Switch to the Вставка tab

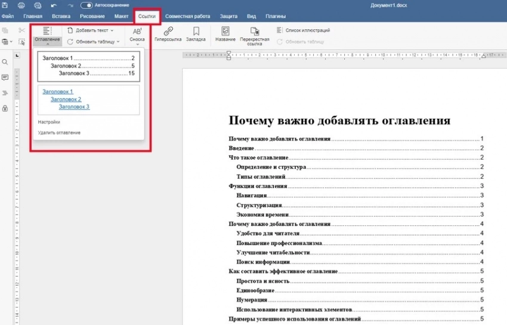(61, 16)
